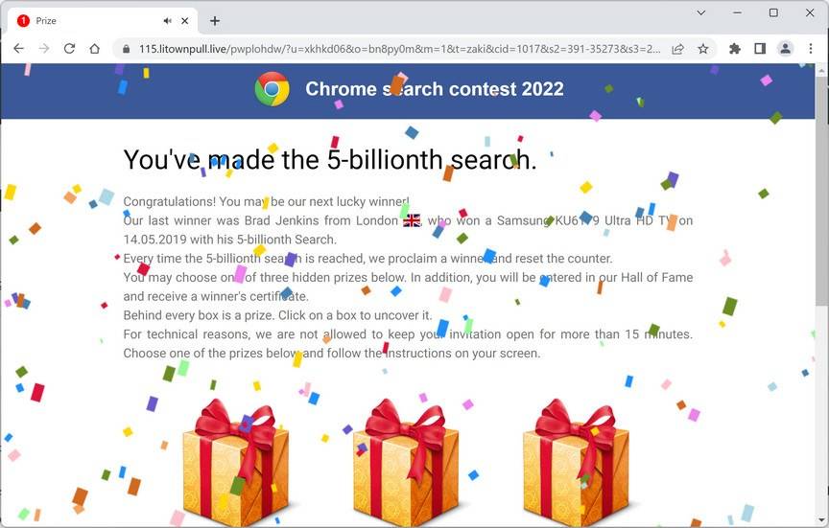Open Chrome's three-dot menu
Viewport: 829px width, 528px height.
point(811,49)
